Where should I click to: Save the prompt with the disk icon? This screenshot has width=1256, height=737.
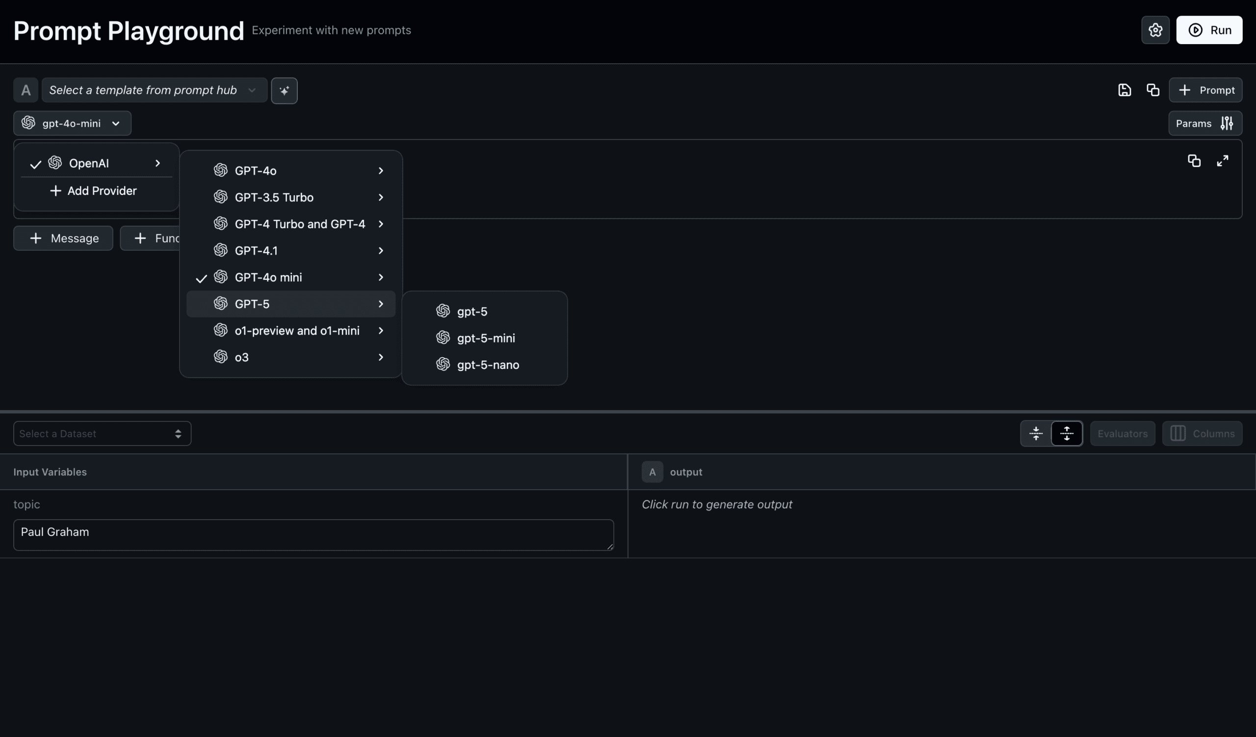pos(1125,90)
